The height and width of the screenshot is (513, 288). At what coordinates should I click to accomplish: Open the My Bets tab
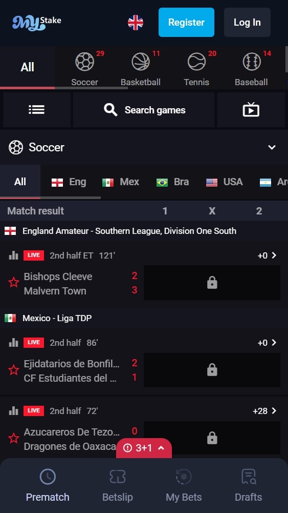[184, 485]
